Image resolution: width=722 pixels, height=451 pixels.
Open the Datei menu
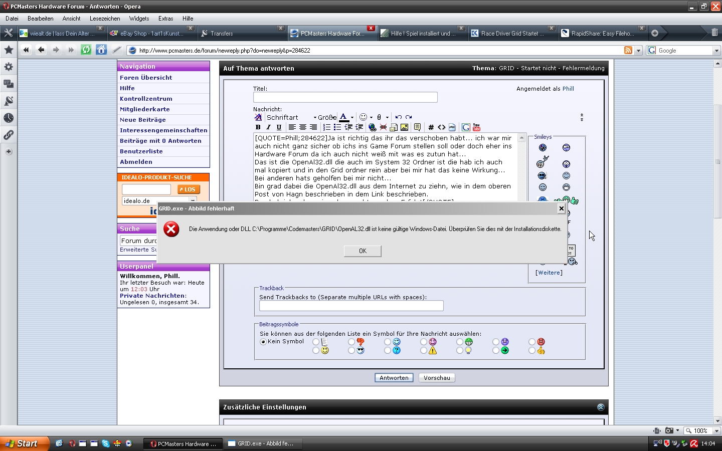click(x=12, y=19)
